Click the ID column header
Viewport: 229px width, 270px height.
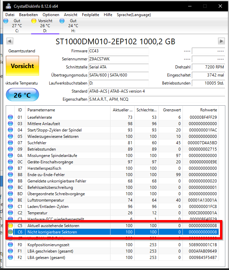(x=20, y=110)
